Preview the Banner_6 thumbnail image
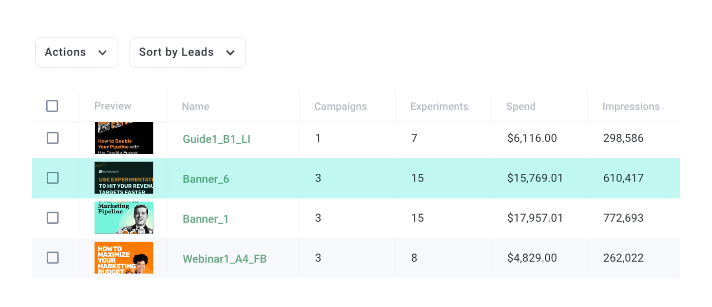This screenshot has width=712, height=307. click(124, 178)
